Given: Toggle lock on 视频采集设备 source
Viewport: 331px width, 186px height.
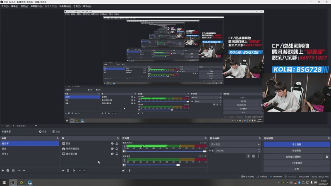Looking at the screenshot, I should tap(117, 149).
